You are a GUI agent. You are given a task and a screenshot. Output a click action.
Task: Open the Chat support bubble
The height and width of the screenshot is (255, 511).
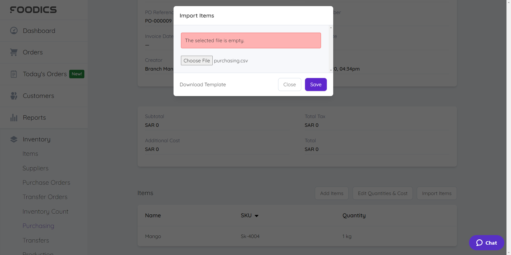coord(486,243)
